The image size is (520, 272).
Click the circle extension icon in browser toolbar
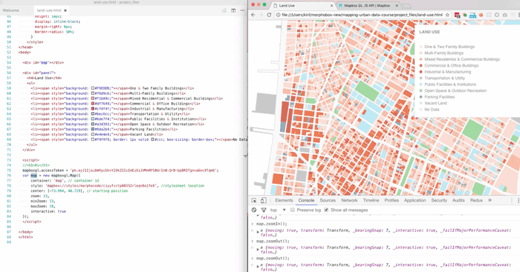point(497,15)
